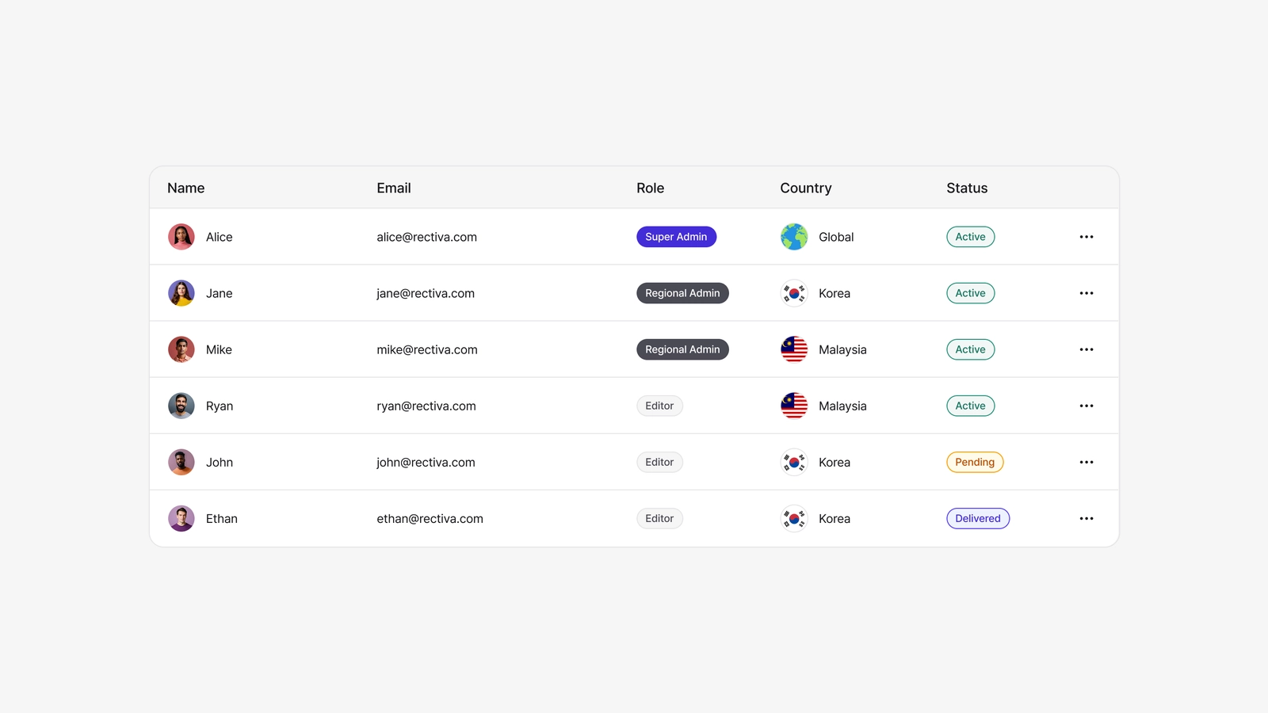The image size is (1268, 713).
Task: Click the Global country text in Alice's row
Action: (x=836, y=237)
